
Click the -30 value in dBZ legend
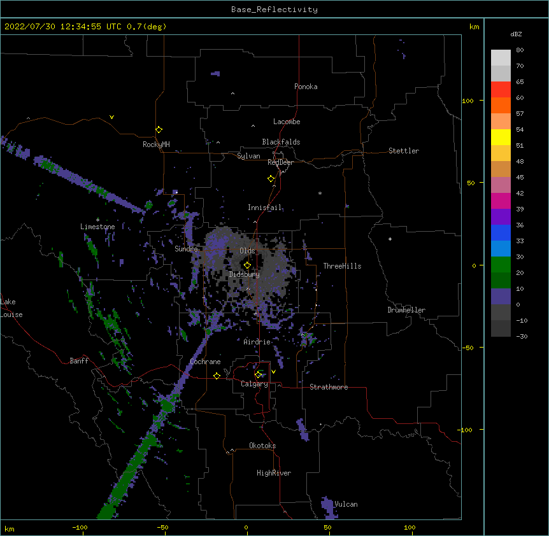(522, 337)
